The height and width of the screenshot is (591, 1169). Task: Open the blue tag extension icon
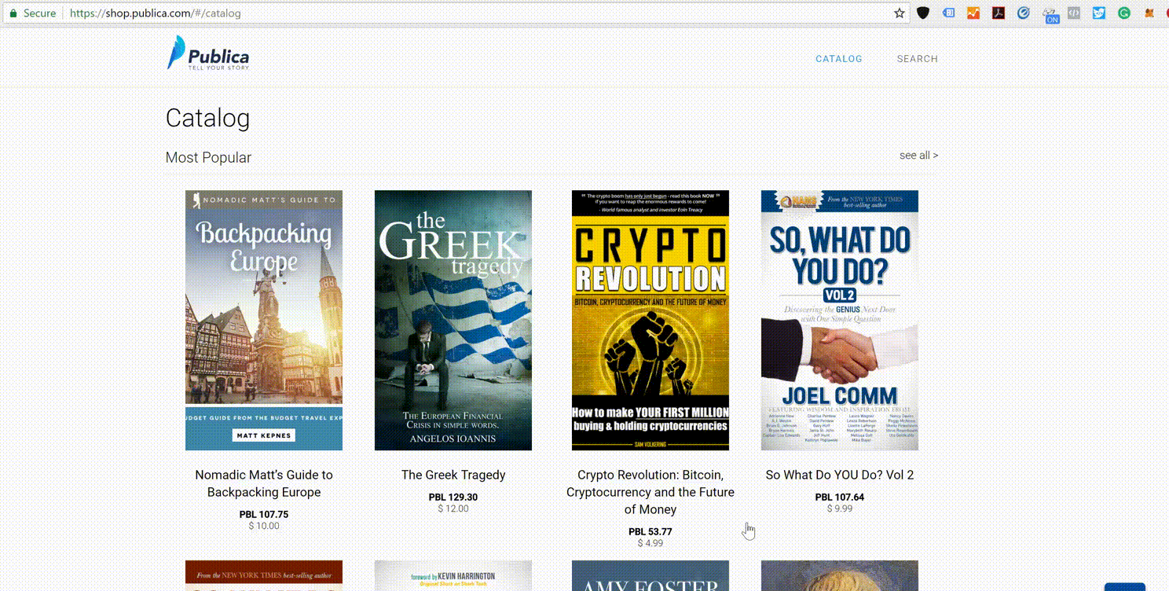949,13
